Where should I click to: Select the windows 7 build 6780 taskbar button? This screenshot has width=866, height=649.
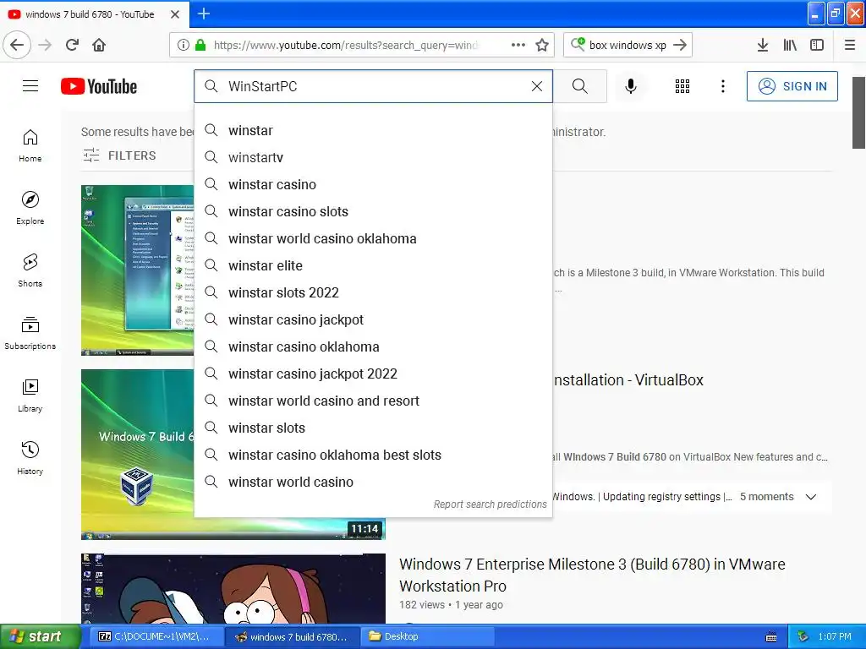pos(292,636)
